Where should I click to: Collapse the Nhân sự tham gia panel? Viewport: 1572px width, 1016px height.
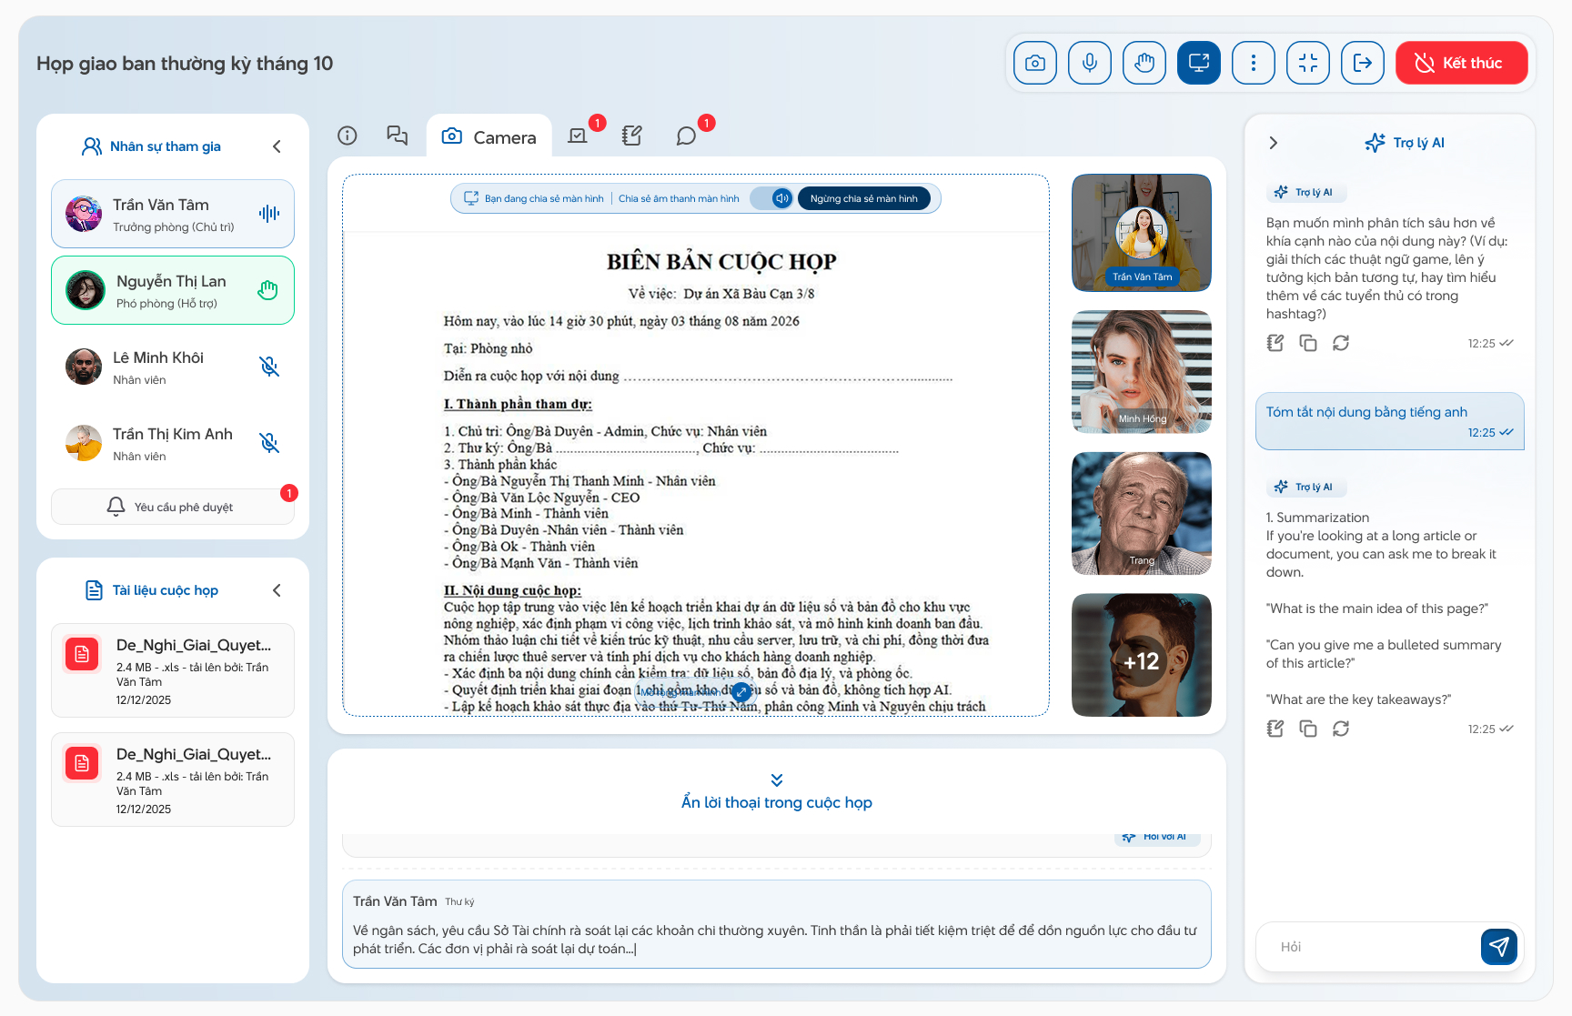[x=277, y=146]
